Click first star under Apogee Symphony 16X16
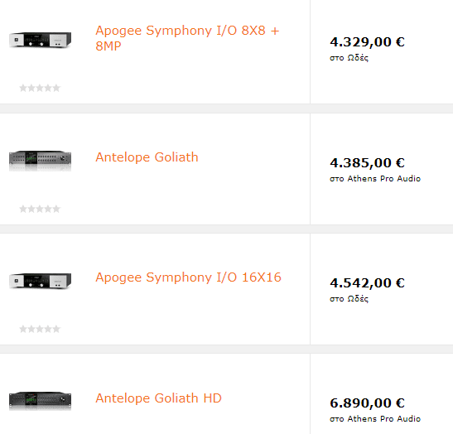This screenshot has height=434, width=453. pyautogui.click(x=23, y=329)
